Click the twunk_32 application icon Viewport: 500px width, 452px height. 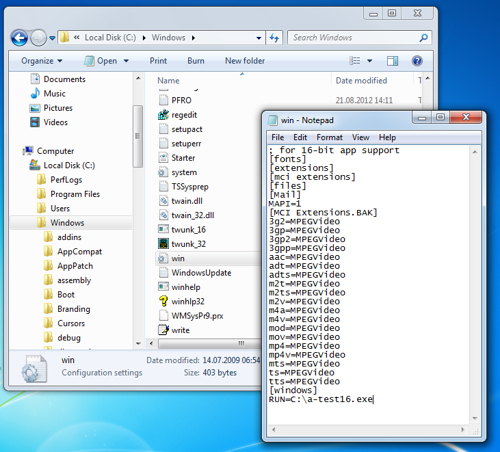pos(163,244)
